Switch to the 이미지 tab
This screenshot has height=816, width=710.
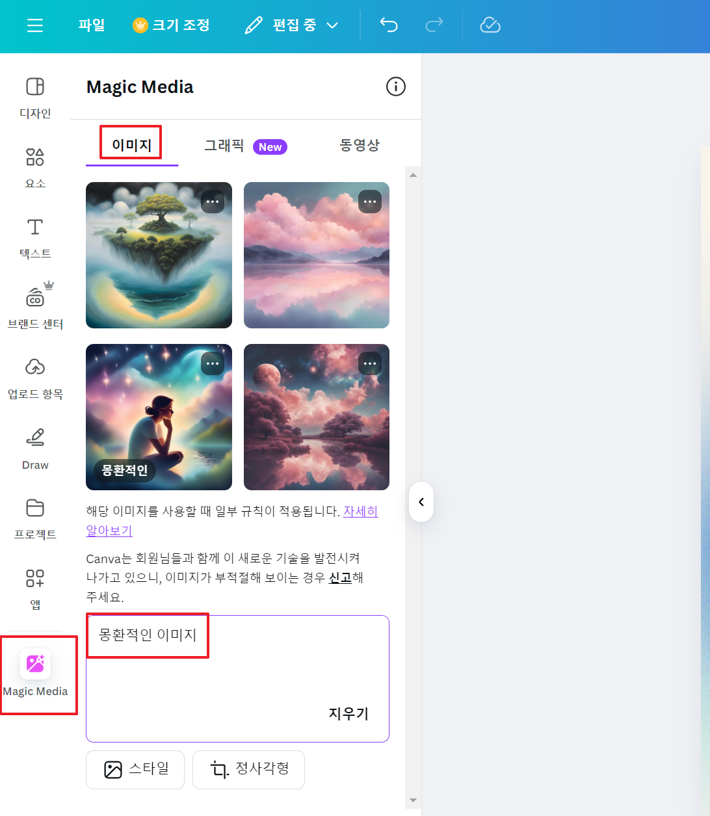pyautogui.click(x=132, y=145)
